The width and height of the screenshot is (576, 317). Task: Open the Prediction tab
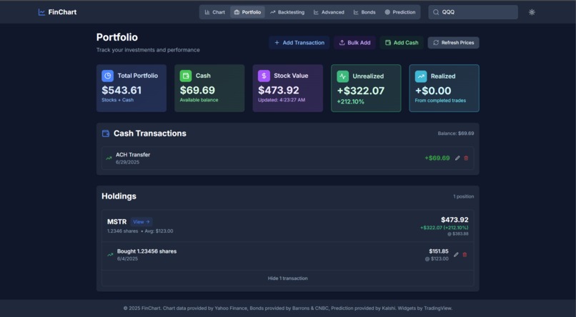coord(400,12)
